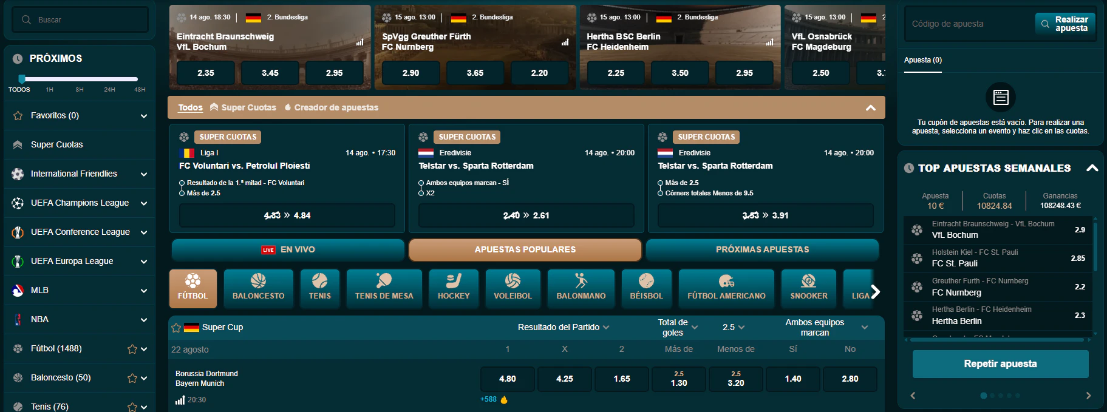Set time filter to 8H
Image resolution: width=1107 pixels, height=412 pixels.
pos(80,89)
